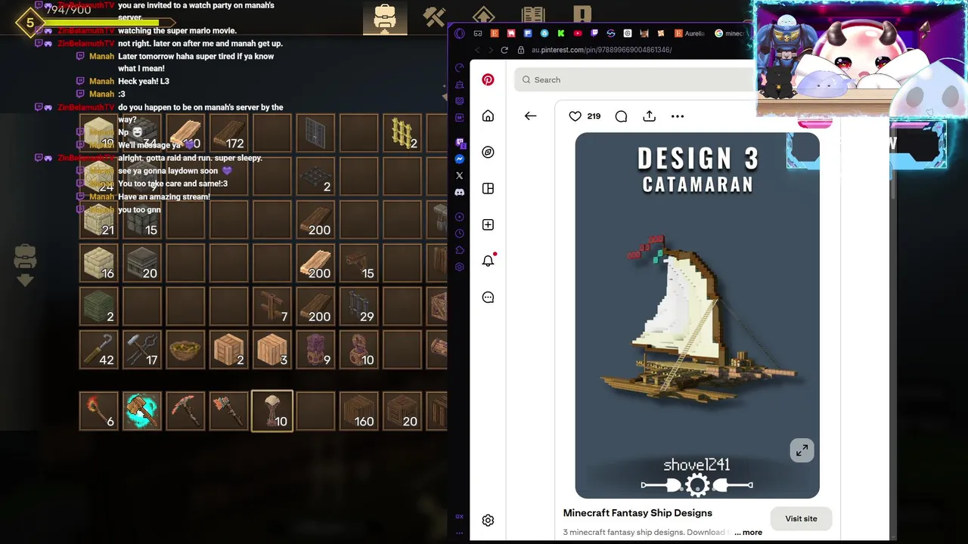The width and height of the screenshot is (968, 544).
Task: Open Messenger in the Opera GX sidebar
Action: 459,159
